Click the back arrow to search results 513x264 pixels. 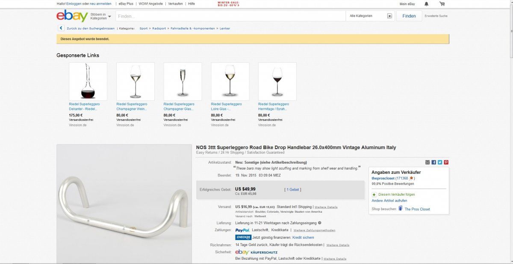pyautogui.click(x=61, y=28)
